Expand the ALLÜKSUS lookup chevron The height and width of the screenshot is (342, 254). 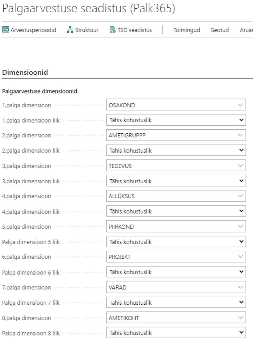pos(240,196)
